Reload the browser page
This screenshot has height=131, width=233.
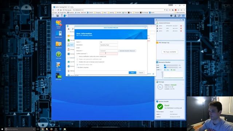coord(58,10)
